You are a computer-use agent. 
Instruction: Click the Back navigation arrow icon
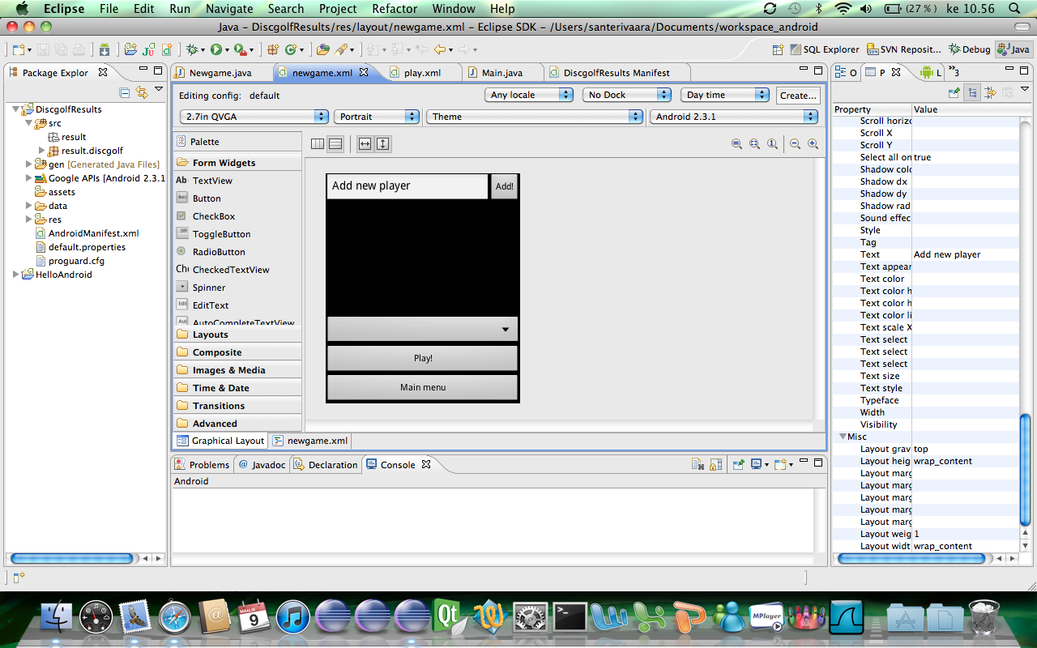coord(440,49)
